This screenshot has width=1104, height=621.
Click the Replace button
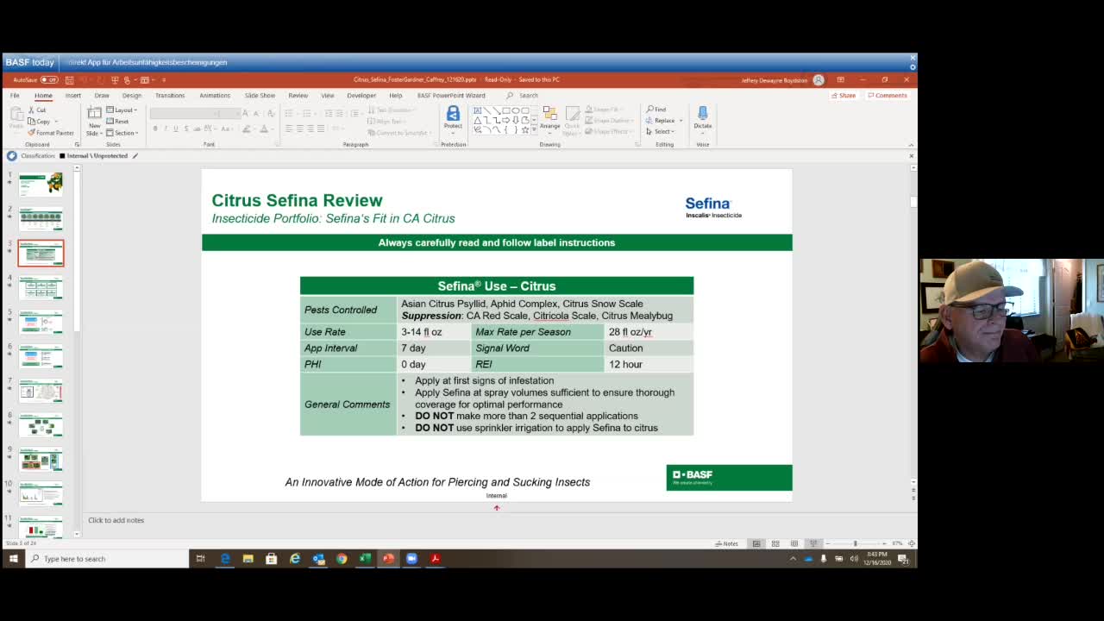(x=661, y=121)
